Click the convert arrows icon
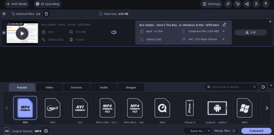Viewport: 274px width, 135px height. (114, 32)
